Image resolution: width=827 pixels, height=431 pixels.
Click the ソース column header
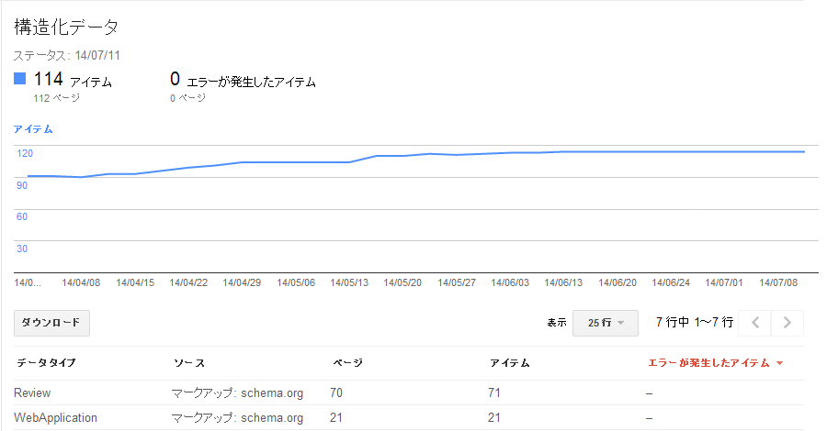pos(188,363)
